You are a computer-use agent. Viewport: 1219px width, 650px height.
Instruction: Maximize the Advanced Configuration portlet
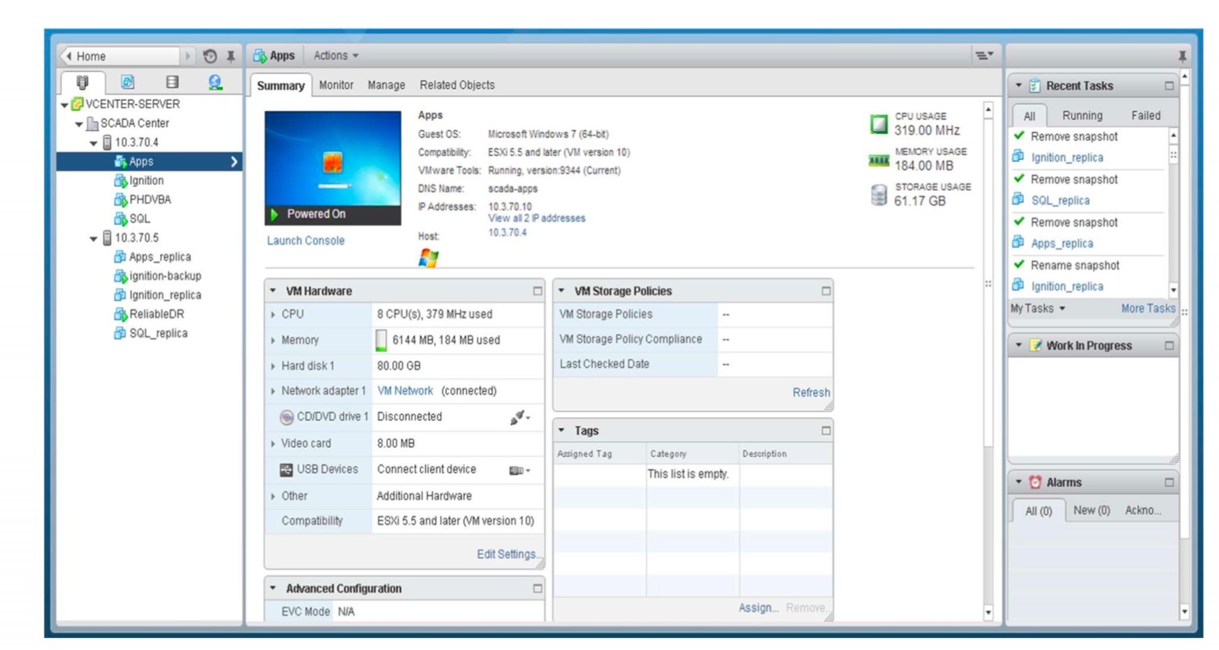(538, 588)
